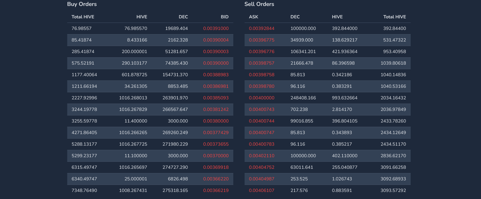The width and height of the screenshot is (481, 199).
Task: Click HIVE header in Sell Orders table
Action: (x=337, y=17)
